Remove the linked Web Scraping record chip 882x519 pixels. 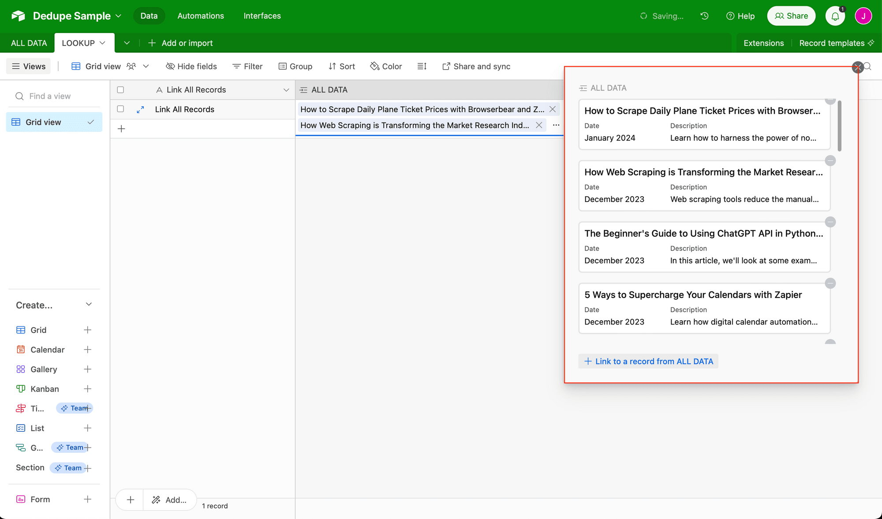click(x=539, y=125)
